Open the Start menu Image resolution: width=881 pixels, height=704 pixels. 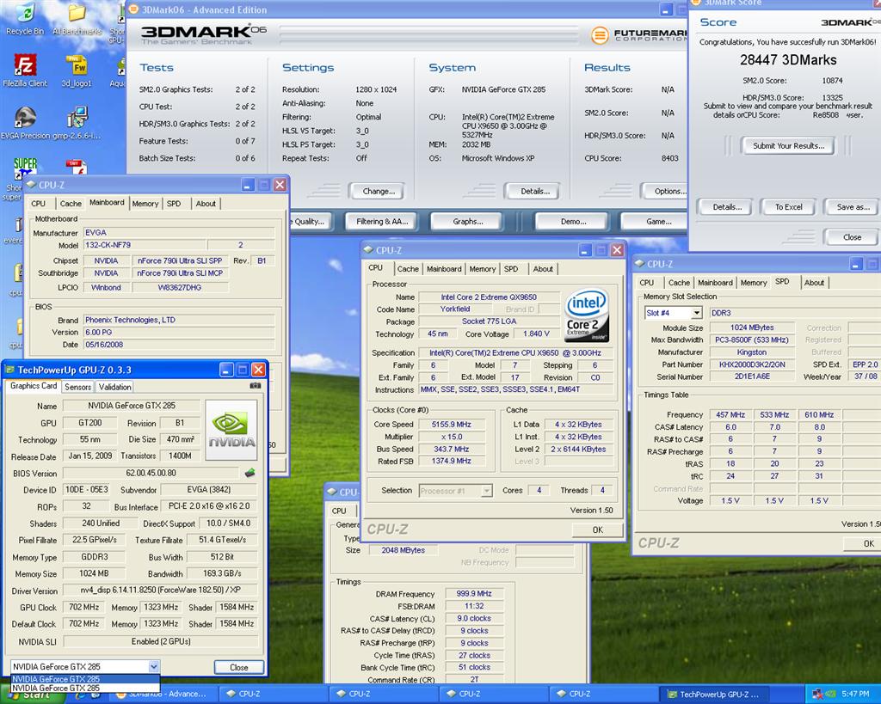33,695
